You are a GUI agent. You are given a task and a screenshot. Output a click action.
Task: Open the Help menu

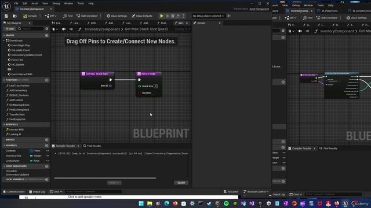pos(91,3)
